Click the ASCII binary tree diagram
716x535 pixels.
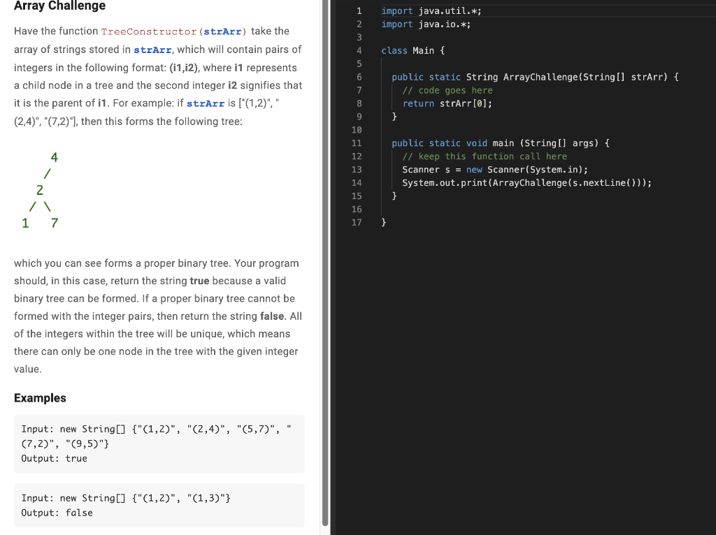point(40,190)
